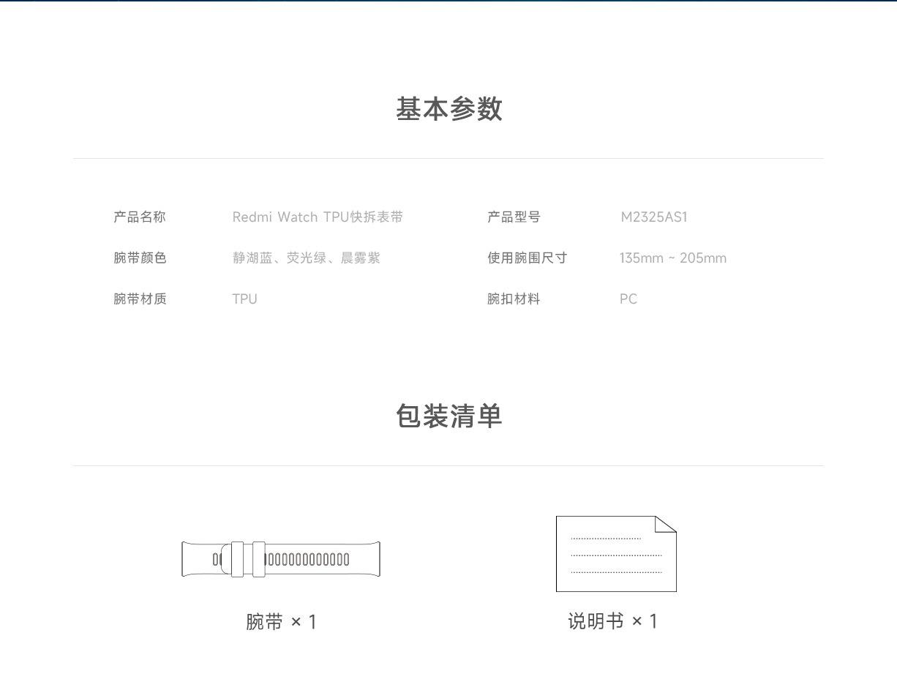Click the 腕带颜色 label
This screenshot has height=682, width=897.
140,258
